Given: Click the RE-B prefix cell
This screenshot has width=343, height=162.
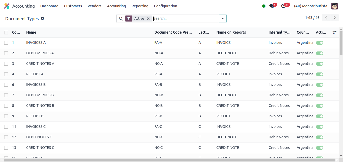Looking at the screenshot, I should point(158,116).
